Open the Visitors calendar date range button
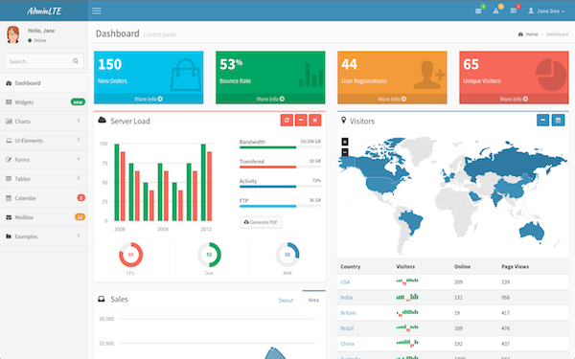 tap(558, 121)
